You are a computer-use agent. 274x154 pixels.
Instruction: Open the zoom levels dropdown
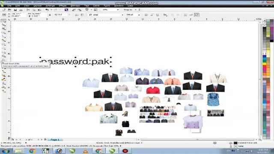pos(118,10)
